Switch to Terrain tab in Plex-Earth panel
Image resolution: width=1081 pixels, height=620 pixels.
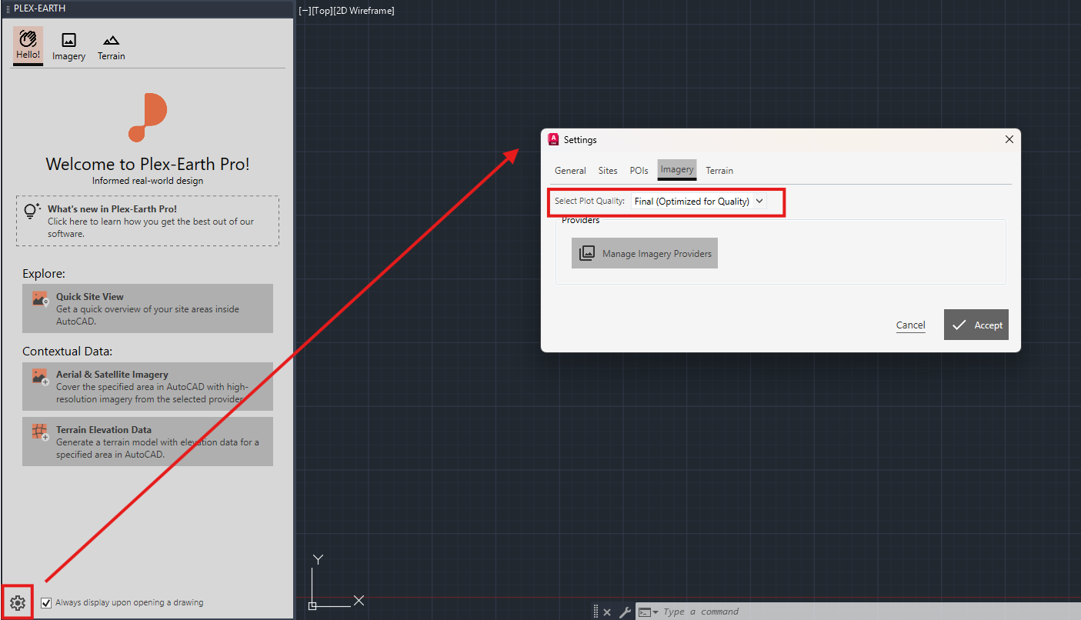point(111,46)
